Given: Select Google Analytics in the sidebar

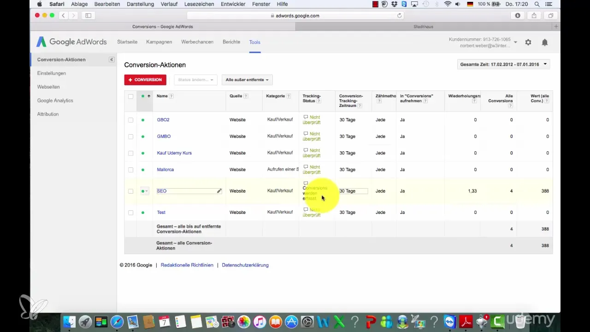Looking at the screenshot, I should [55, 101].
